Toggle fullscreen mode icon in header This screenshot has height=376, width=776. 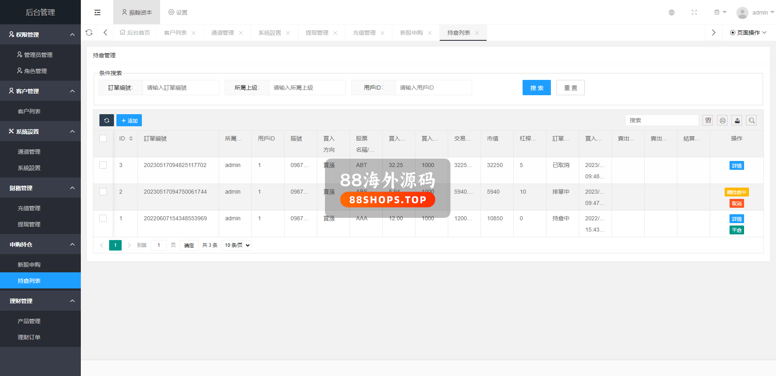click(694, 13)
